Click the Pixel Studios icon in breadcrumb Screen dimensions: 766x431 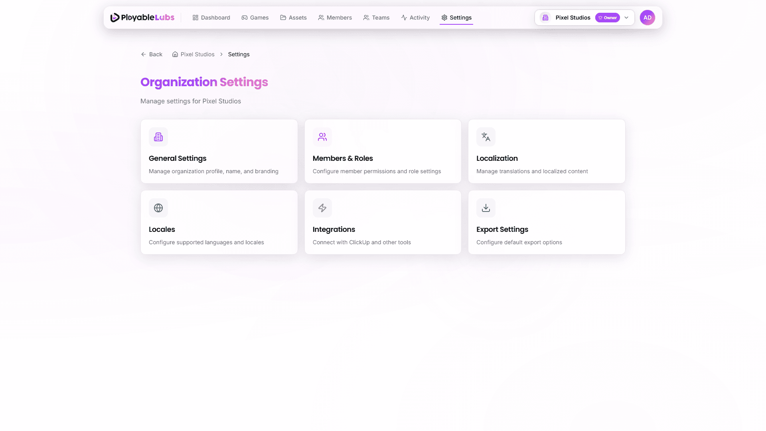tap(175, 54)
